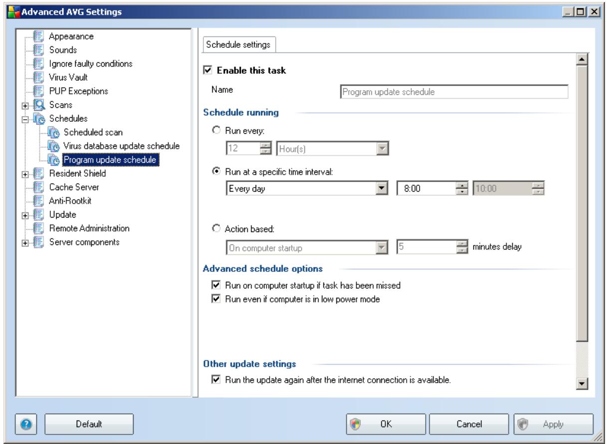Click the Scheduled scan clock icon
The width and height of the screenshot is (607, 444).
tap(54, 132)
